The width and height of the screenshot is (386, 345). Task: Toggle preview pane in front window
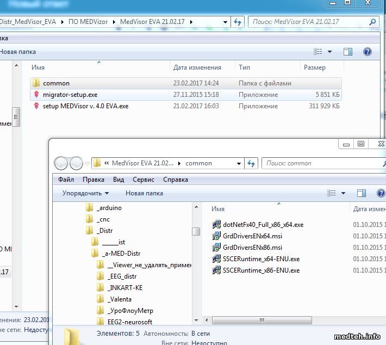pyautogui.click(x=361, y=193)
